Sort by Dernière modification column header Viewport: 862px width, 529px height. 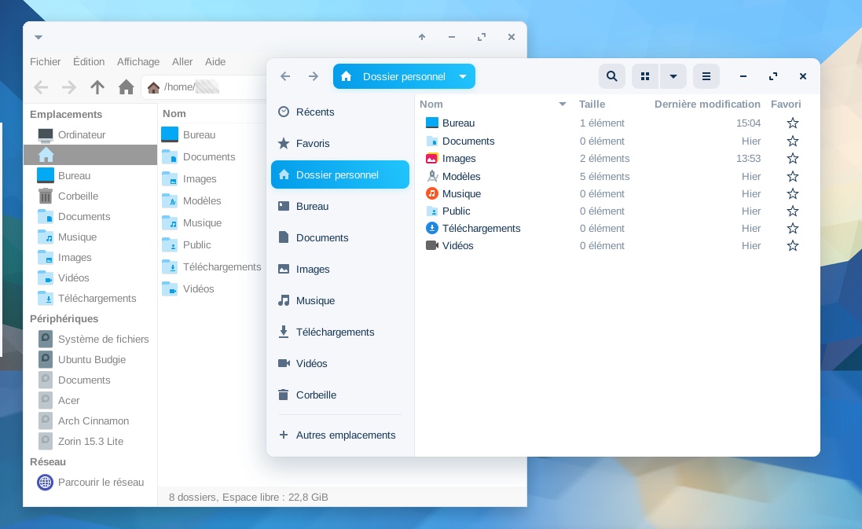(x=706, y=104)
